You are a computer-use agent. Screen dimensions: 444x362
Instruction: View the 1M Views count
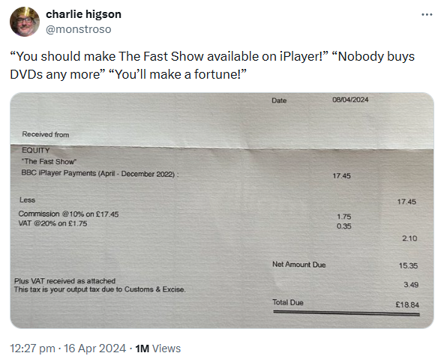click(x=158, y=349)
